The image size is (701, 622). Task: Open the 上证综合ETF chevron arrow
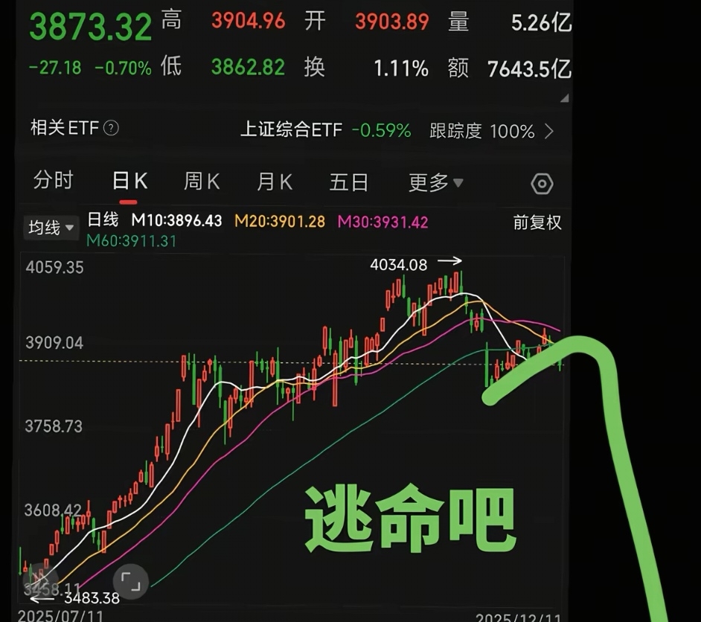click(549, 132)
